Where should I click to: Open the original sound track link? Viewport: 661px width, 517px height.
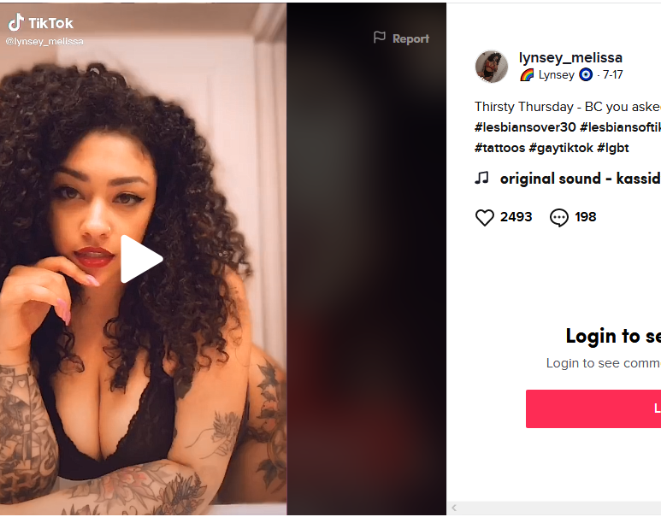click(x=580, y=179)
